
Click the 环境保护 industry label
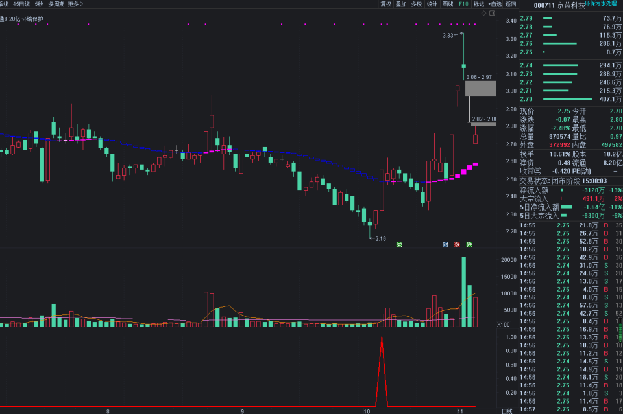[32, 19]
